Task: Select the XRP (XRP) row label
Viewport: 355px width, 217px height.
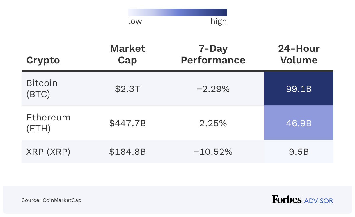Action: tap(48, 152)
